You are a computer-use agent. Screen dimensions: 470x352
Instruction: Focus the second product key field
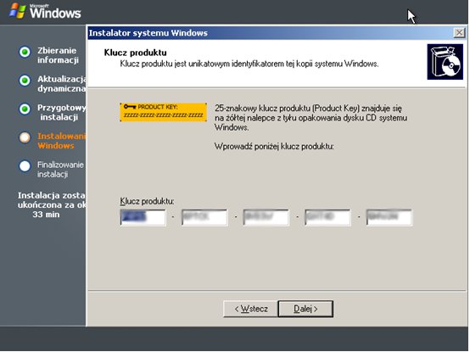(x=204, y=217)
